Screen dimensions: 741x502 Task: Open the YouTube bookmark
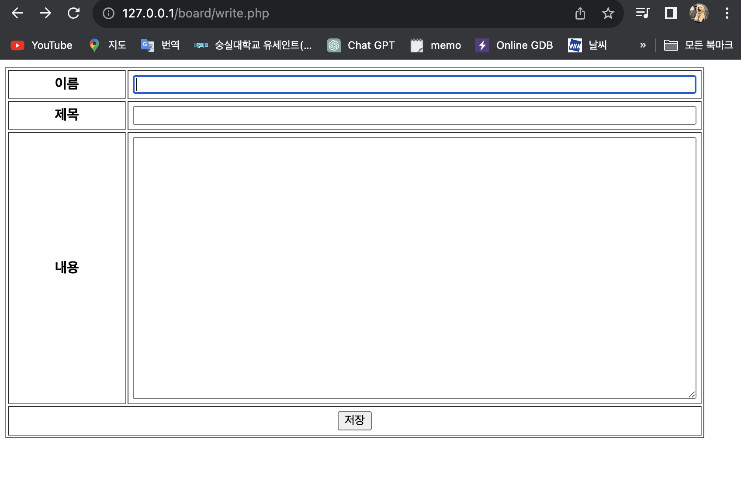pos(42,45)
